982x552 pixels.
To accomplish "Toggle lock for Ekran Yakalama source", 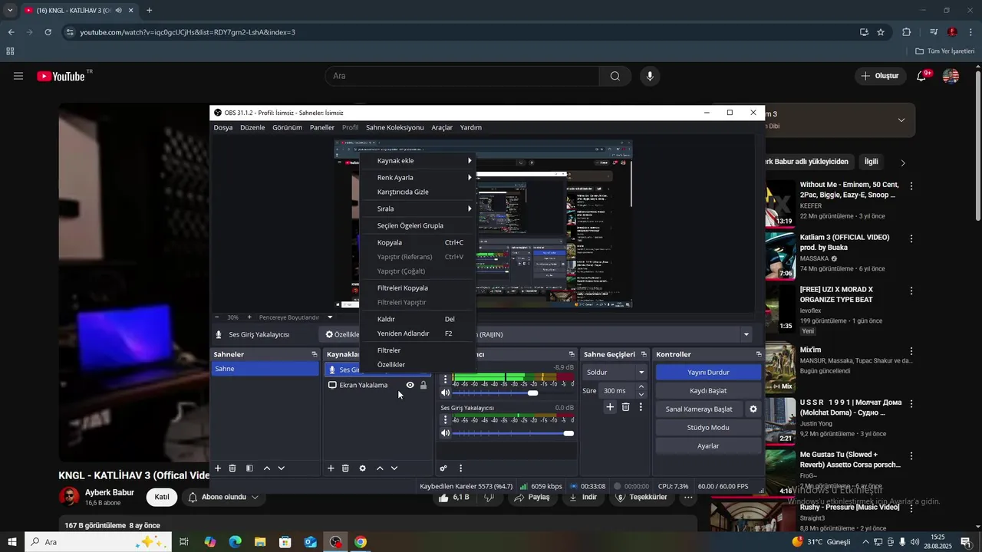I will (x=423, y=385).
